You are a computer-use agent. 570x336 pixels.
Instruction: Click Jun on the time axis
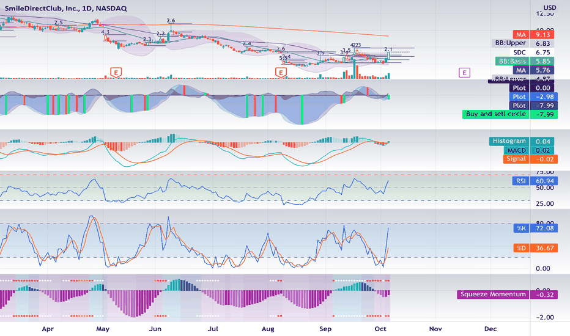(x=155, y=329)
